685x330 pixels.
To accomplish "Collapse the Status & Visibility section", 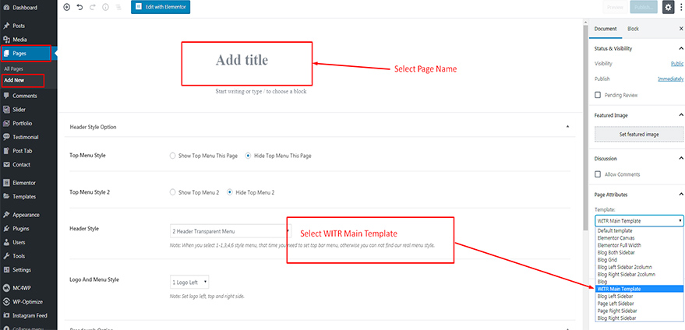I will [x=680, y=49].
